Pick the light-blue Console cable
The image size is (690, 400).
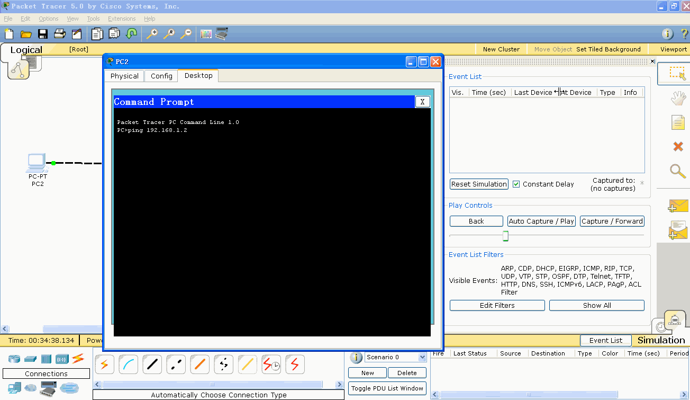pyautogui.click(x=128, y=364)
